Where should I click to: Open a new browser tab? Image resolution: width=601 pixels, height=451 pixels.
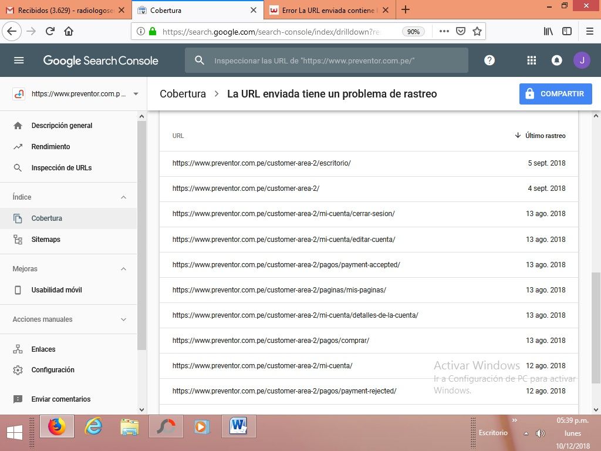(x=405, y=9)
